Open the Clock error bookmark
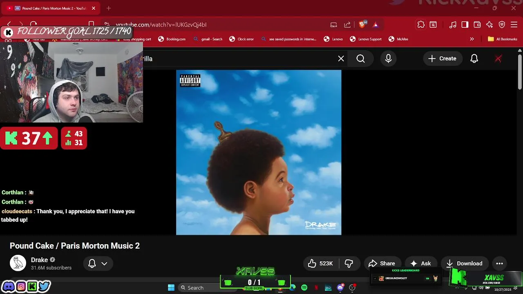This screenshot has height=294, width=523. (x=241, y=39)
